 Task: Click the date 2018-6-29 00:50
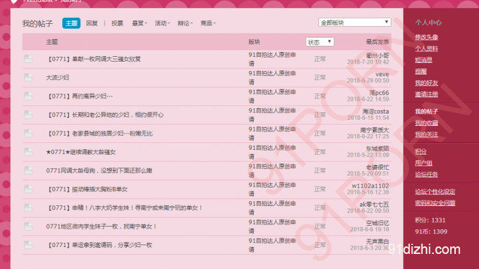[x=368, y=80]
